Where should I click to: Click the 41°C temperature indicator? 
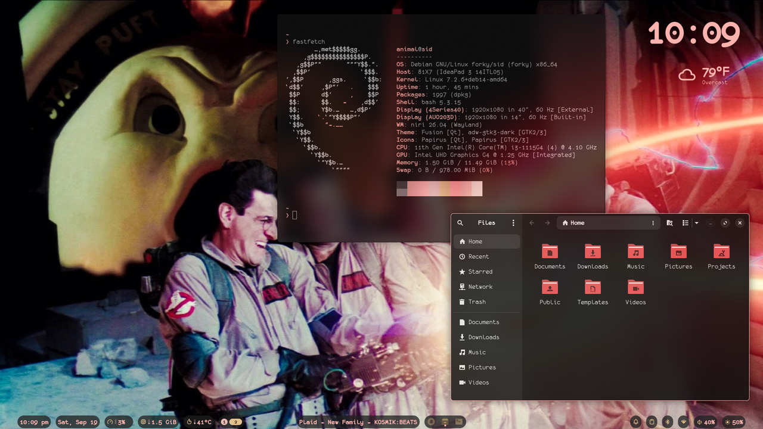click(x=199, y=422)
